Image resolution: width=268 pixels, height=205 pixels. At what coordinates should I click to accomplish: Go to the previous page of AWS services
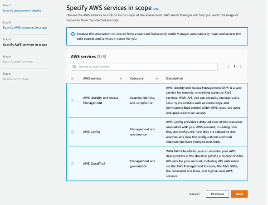tap(229, 67)
